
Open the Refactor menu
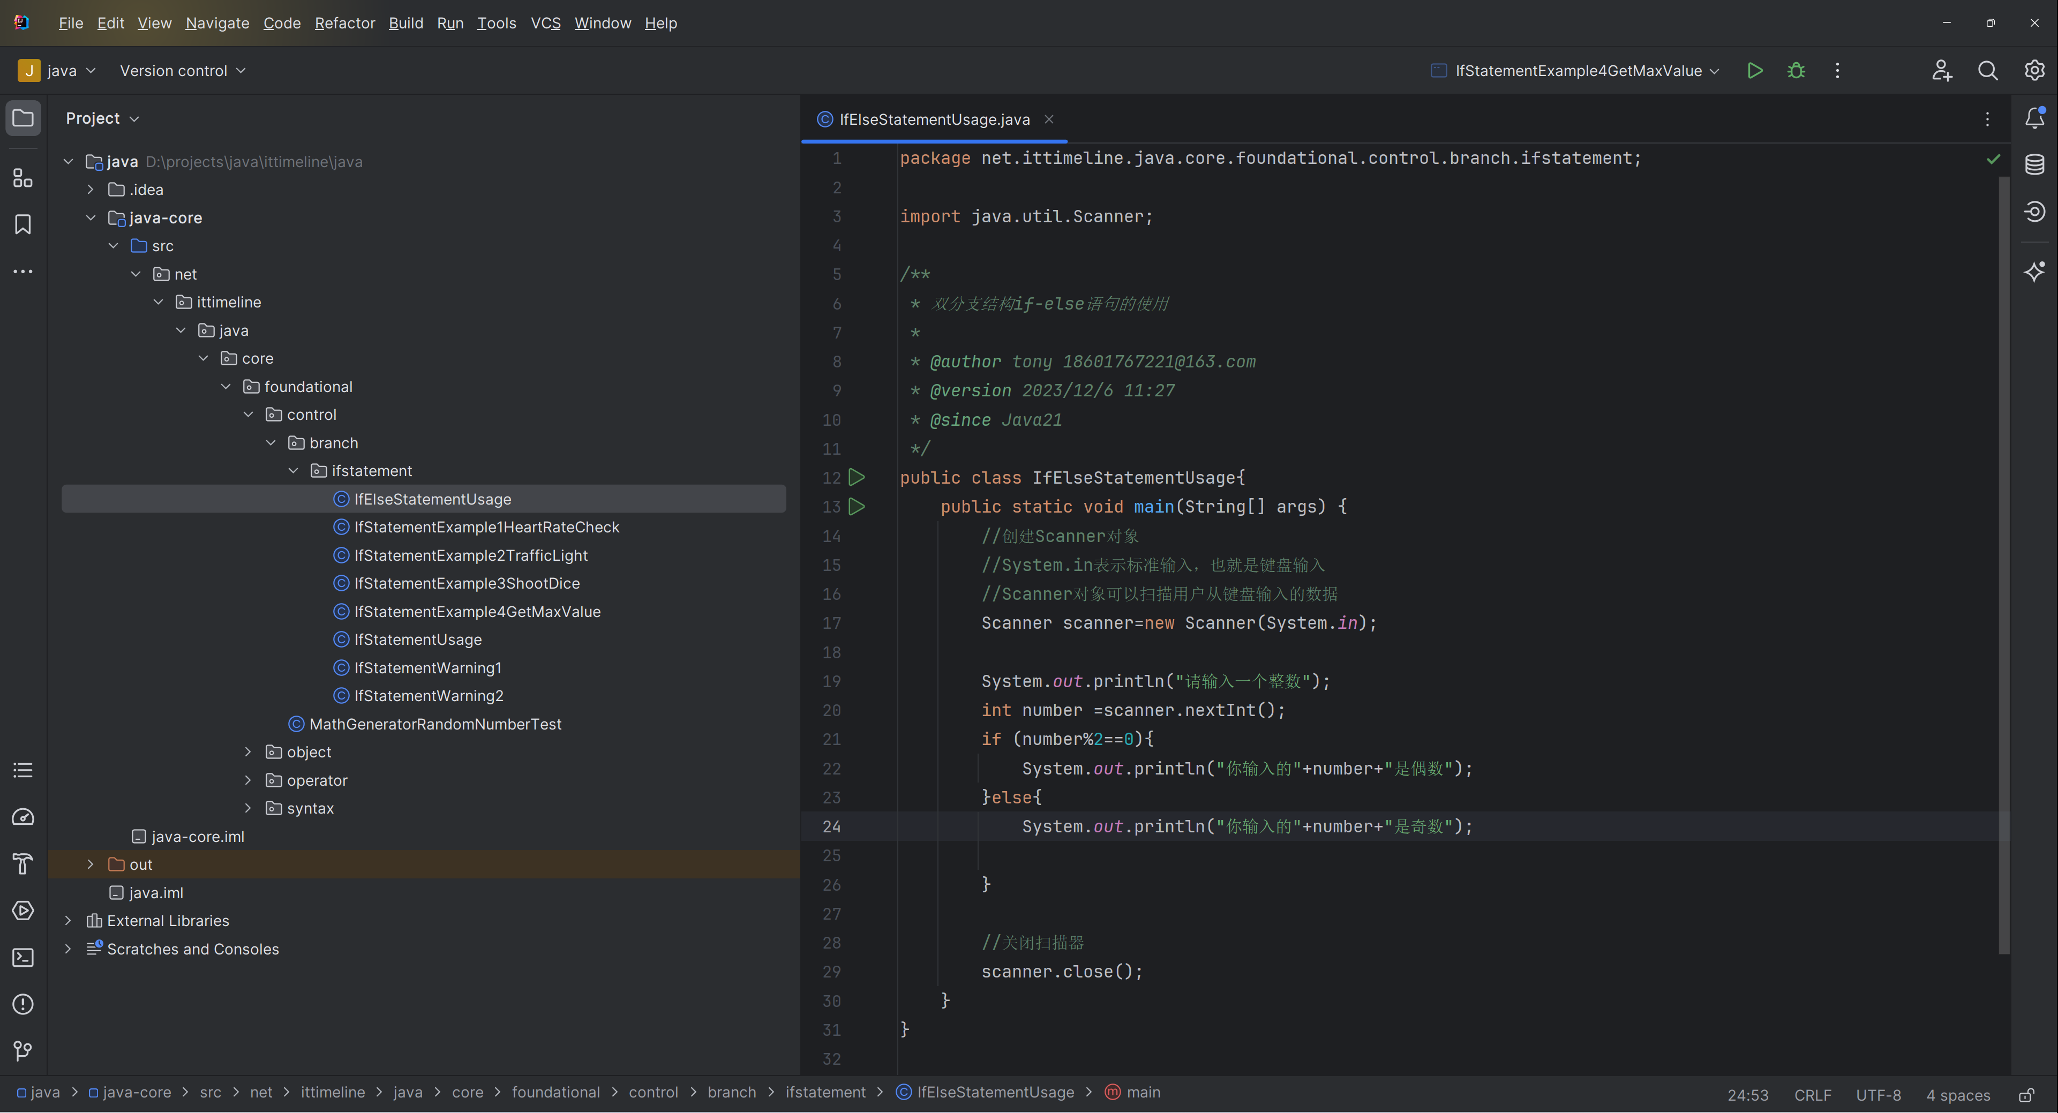(x=344, y=23)
